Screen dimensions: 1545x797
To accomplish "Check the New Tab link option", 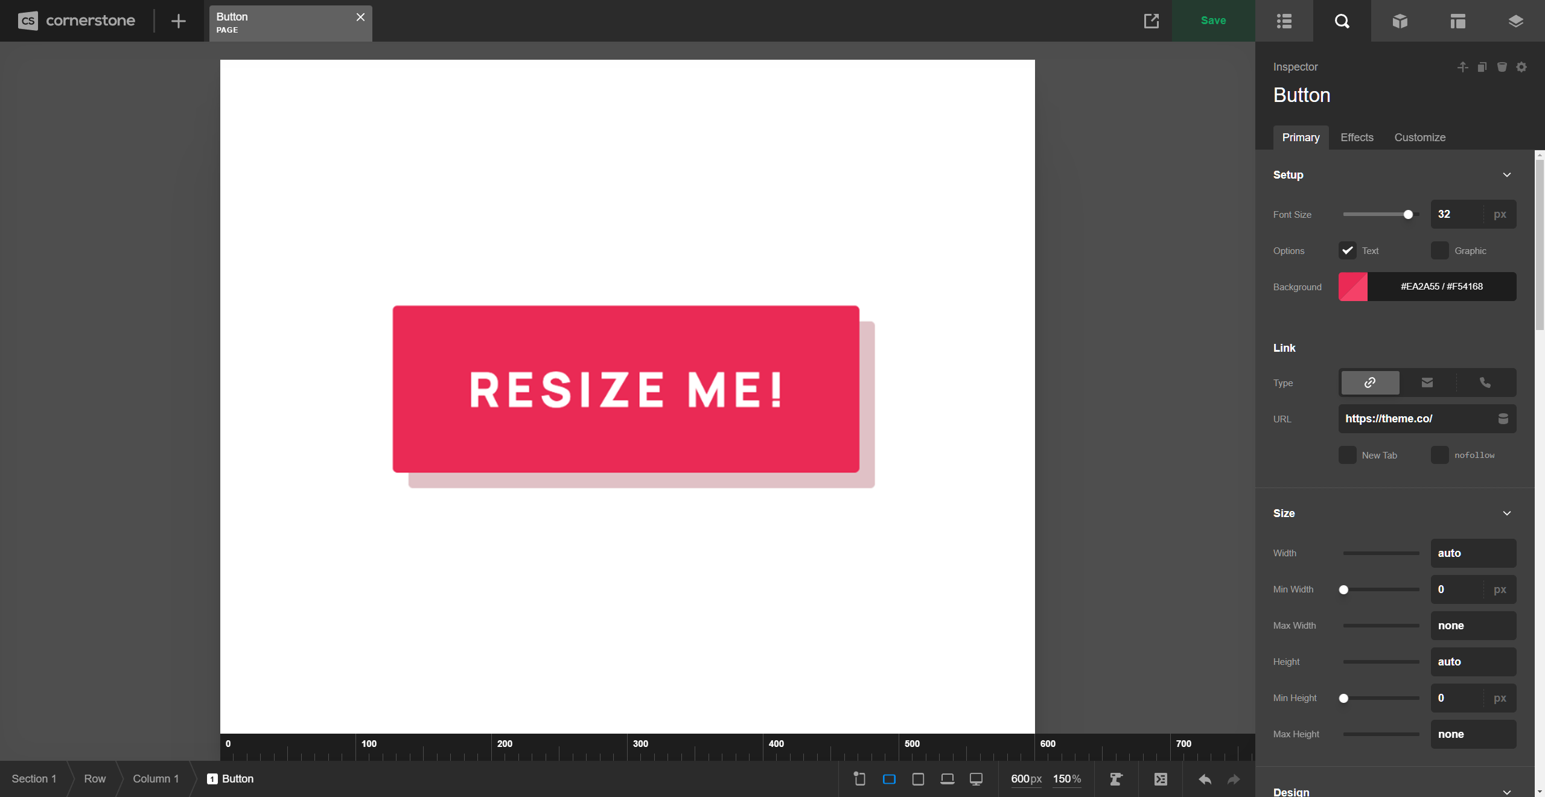I will (1346, 455).
